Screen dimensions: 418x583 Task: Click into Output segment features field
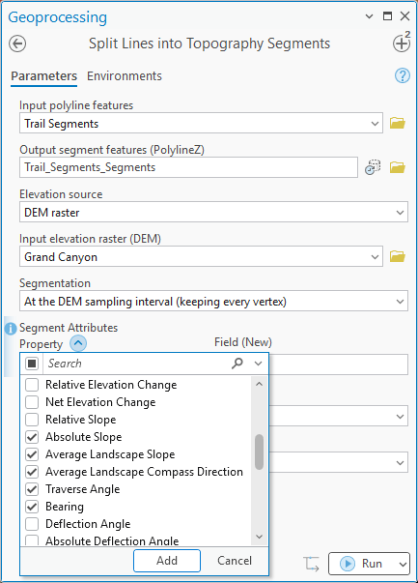tap(188, 167)
